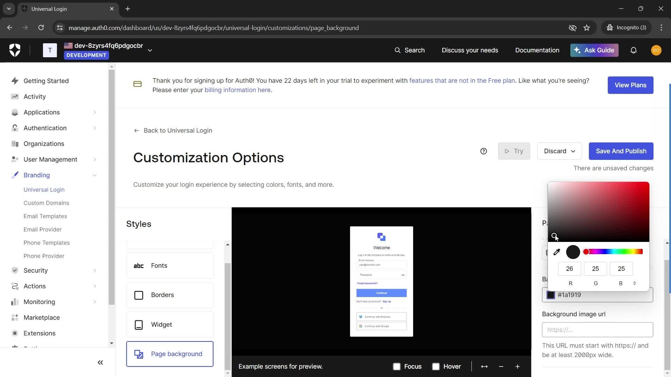This screenshot has width=671, height=377.
Task: Click the Organizations building icon
Action: [15, 144]
